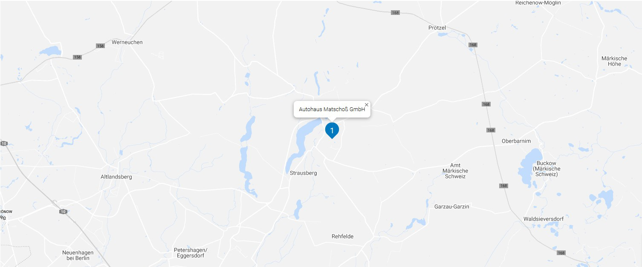Close the Autohaus Matschoß GmbH info popup
Viewport: 642px width, 267px height.
point(367,105)
